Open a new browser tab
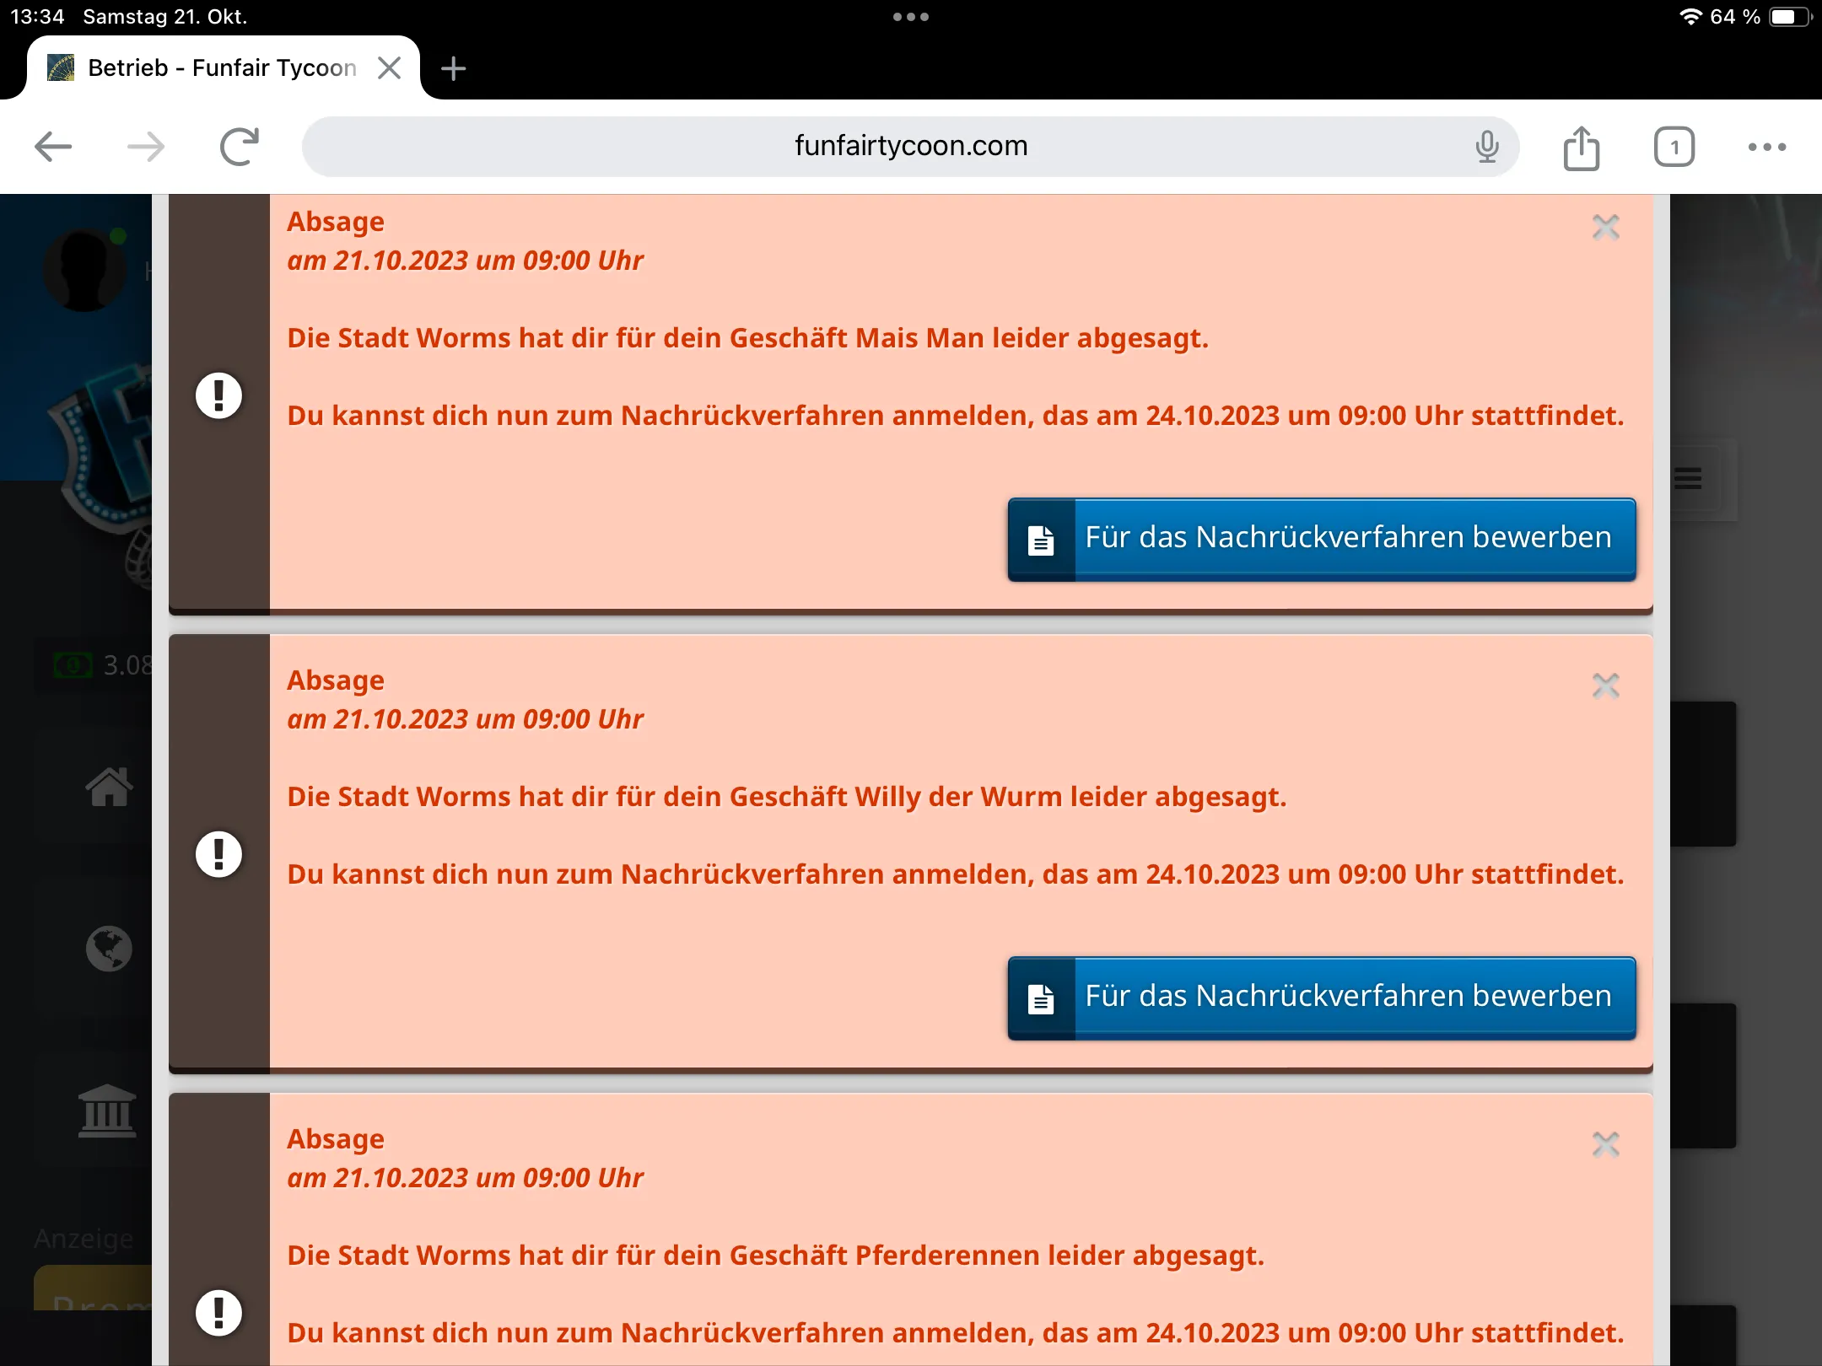 tap(453, 68)
